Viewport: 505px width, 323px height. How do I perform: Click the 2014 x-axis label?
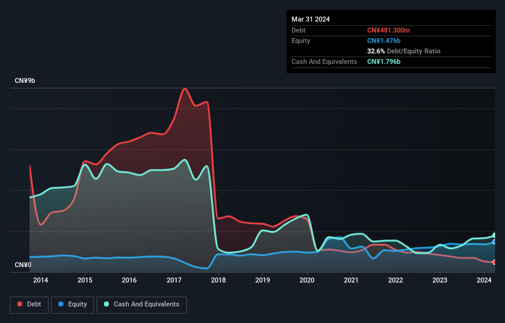41,280
